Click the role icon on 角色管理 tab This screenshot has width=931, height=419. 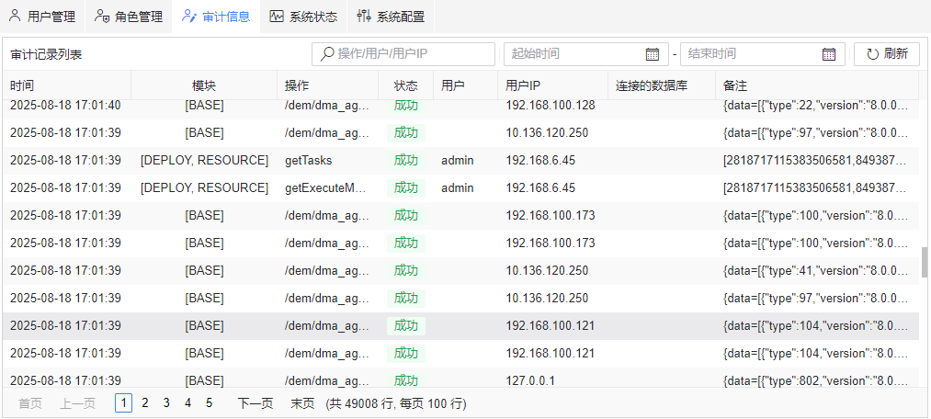click(101, 16)
